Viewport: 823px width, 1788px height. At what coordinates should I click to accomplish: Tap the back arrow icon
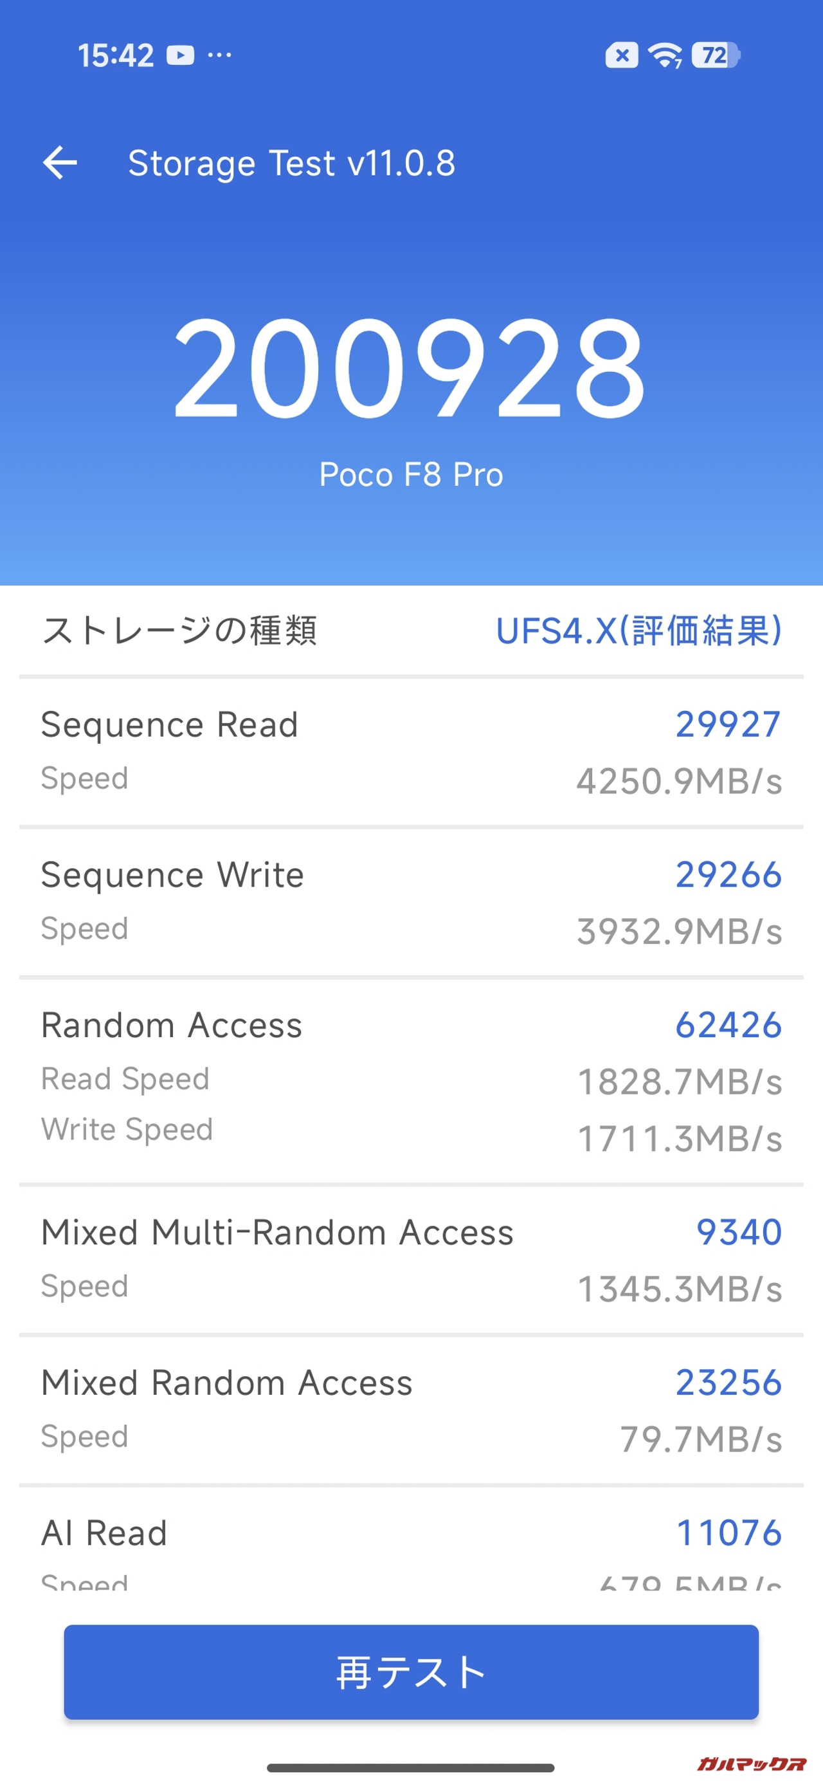click(60, 163)
